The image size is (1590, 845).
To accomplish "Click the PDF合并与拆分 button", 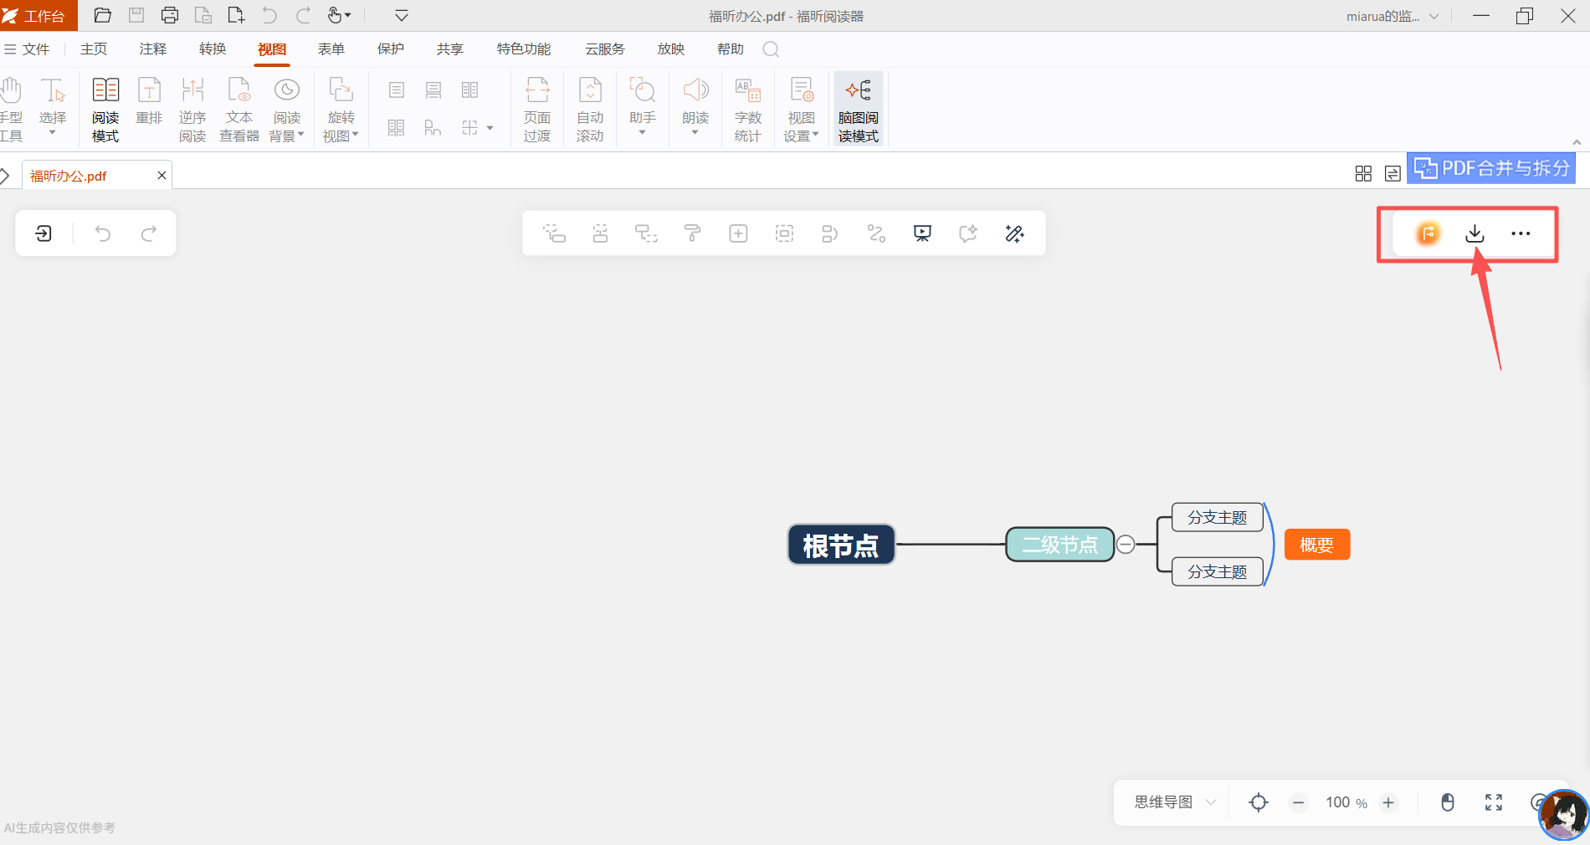I will 1491,168.
